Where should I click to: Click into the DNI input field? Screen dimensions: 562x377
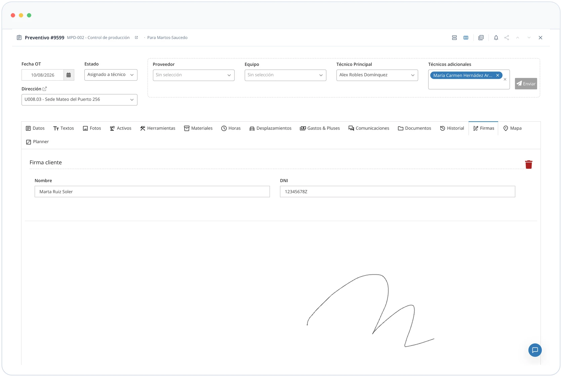pos(398,192)
